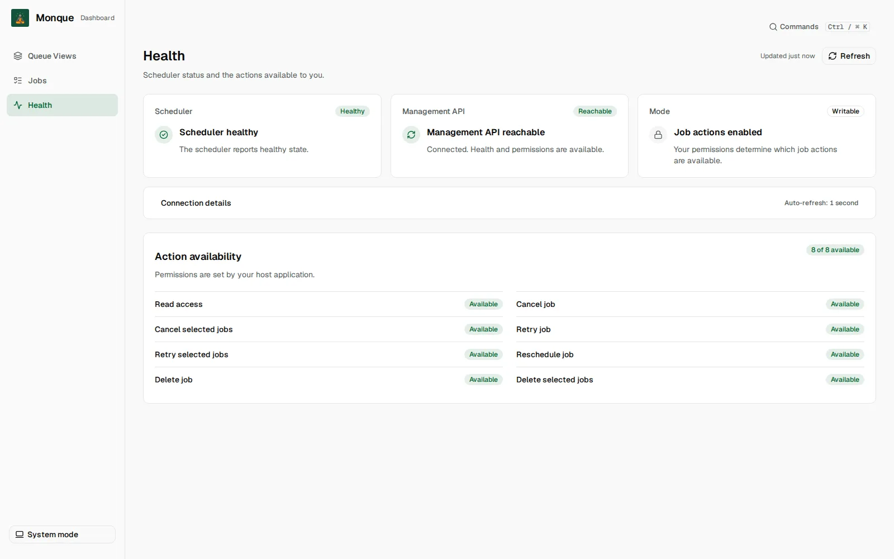Image resolution: width=894 pixels, height=559 pixels.
Task: Click the Queue Views layers icon
Action: [x=18, y=56]
